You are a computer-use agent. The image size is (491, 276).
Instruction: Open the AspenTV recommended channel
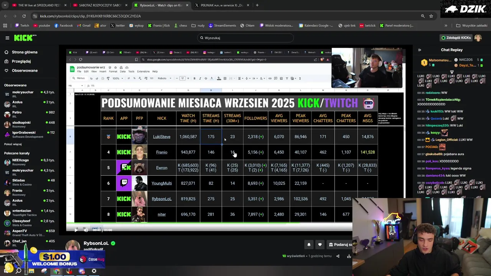(x=30, y=233)
